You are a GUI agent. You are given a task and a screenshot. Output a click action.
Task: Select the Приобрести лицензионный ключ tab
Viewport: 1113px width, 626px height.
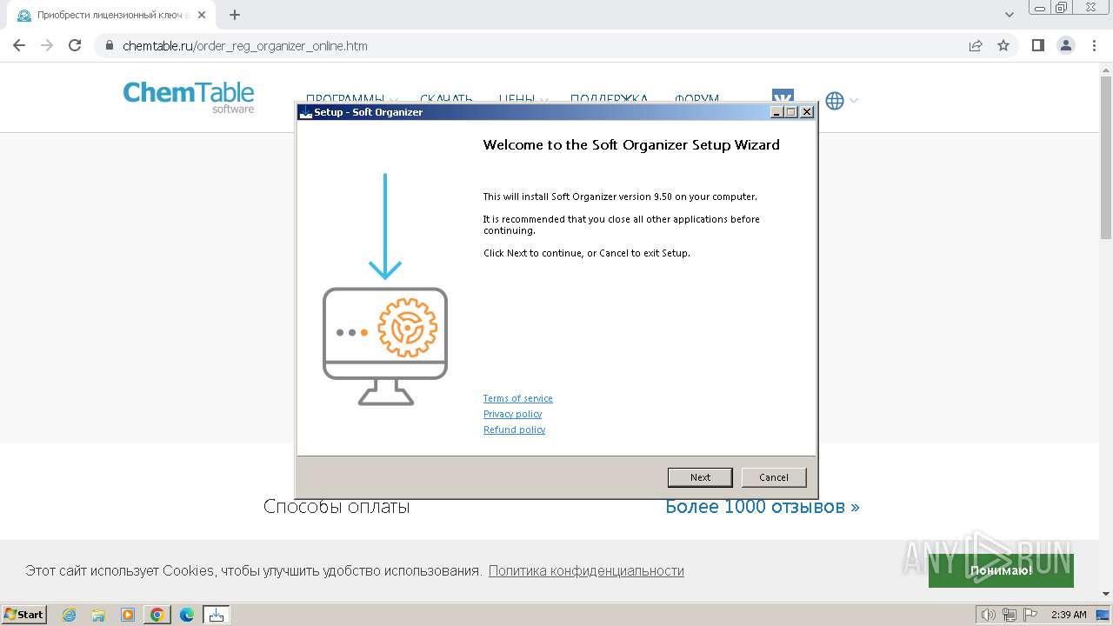(x=111, y=15)
